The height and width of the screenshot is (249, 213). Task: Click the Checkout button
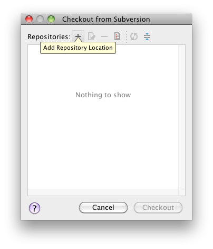coord(158,207)
